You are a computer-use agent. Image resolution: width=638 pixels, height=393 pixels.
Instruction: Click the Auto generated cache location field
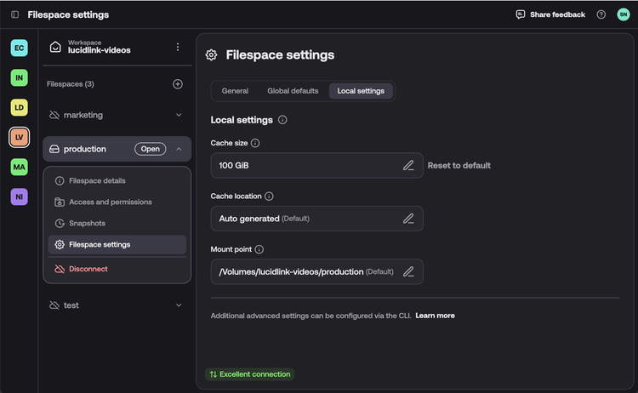(x=317, y=219)
